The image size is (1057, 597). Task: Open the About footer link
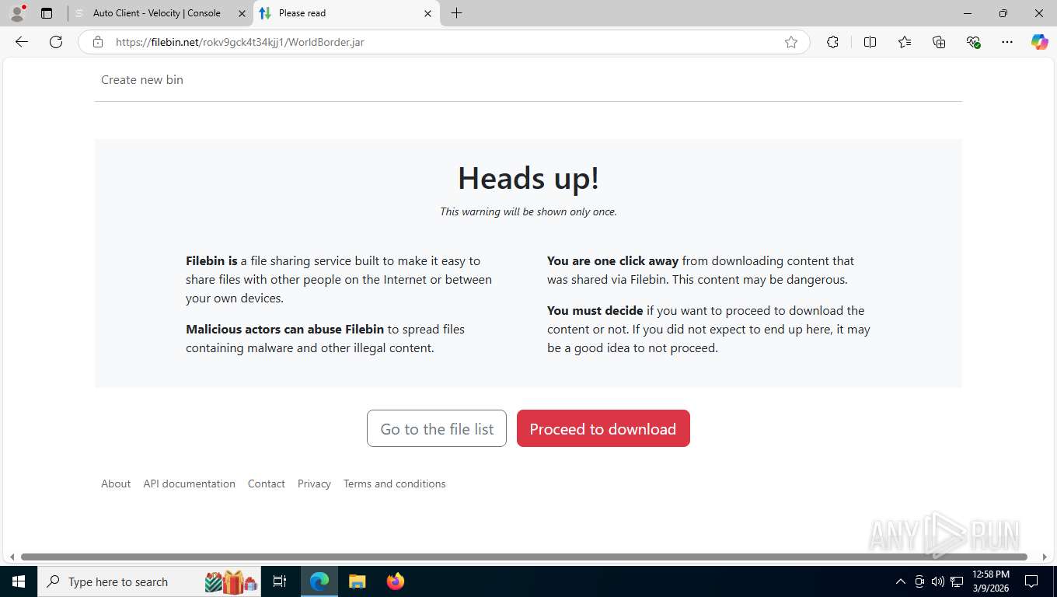[116, 484]
